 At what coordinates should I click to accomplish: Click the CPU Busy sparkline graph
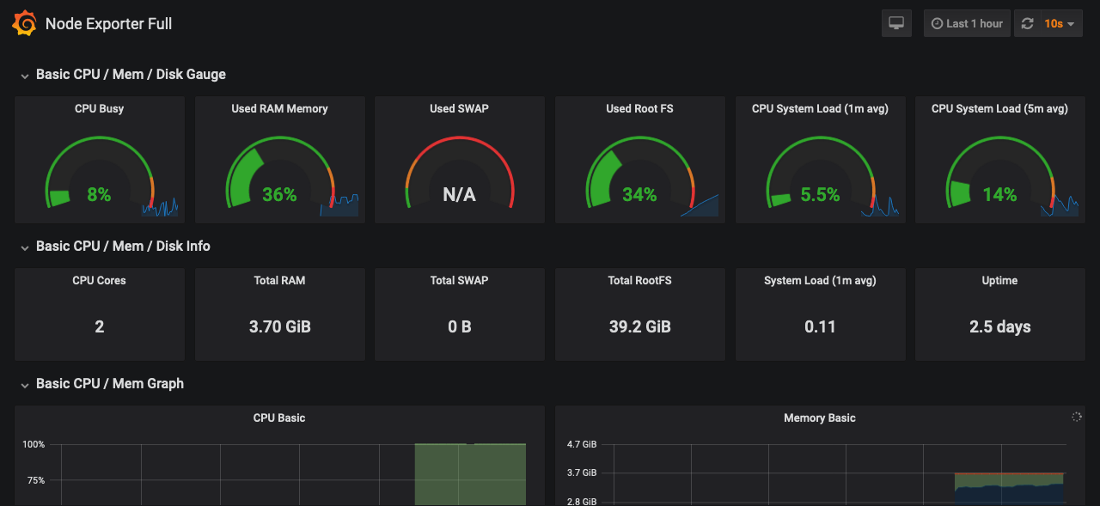pyautogui.click(x=161, y=206)
